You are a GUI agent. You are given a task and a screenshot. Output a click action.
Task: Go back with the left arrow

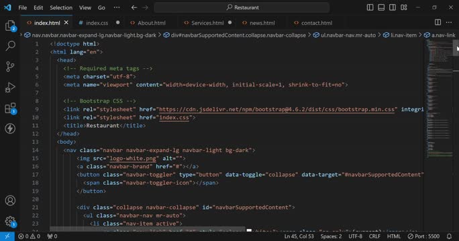134,7
